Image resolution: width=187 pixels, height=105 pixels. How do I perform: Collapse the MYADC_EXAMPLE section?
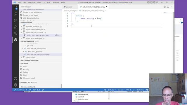tap(20, 41)
